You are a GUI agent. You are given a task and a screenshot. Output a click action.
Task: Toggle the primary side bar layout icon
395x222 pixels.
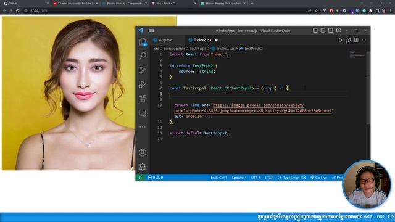(315, 30)
